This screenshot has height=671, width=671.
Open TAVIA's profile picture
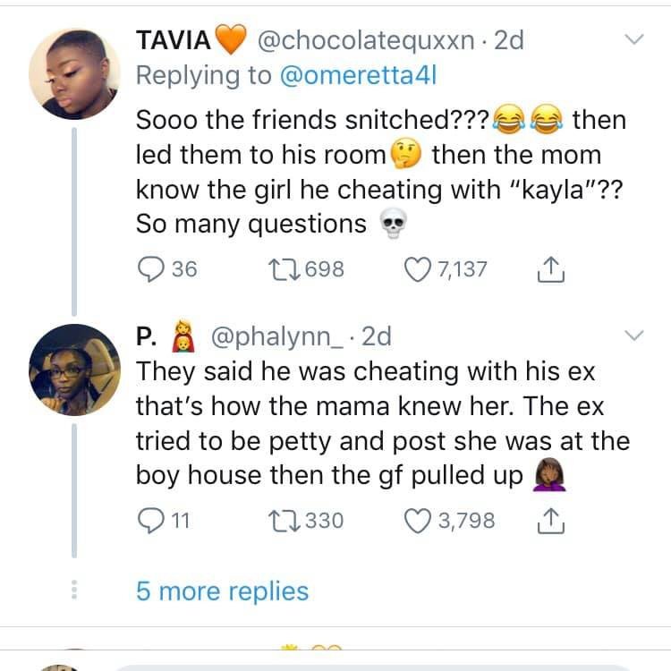coord(74,74)
